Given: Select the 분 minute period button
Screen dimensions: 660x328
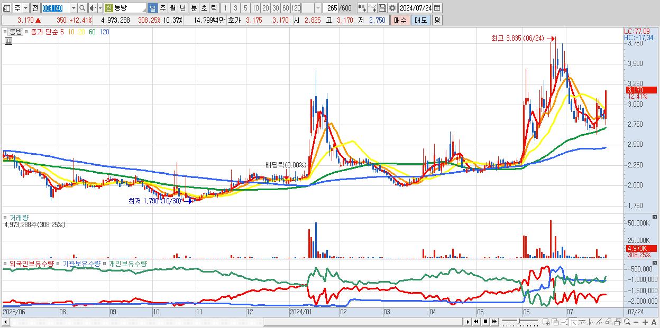Looking at the screenshot, I should click(x=194, y=8).
